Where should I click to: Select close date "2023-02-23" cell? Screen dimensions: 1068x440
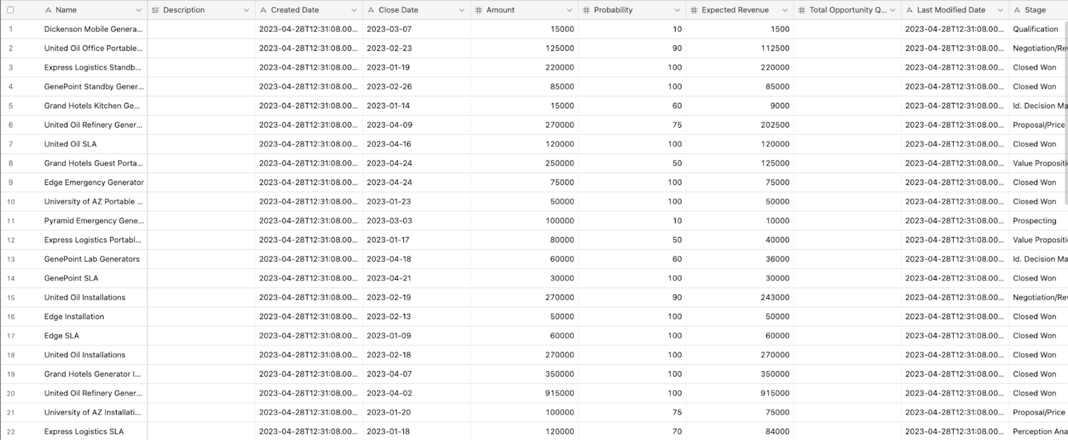point(417,48)
